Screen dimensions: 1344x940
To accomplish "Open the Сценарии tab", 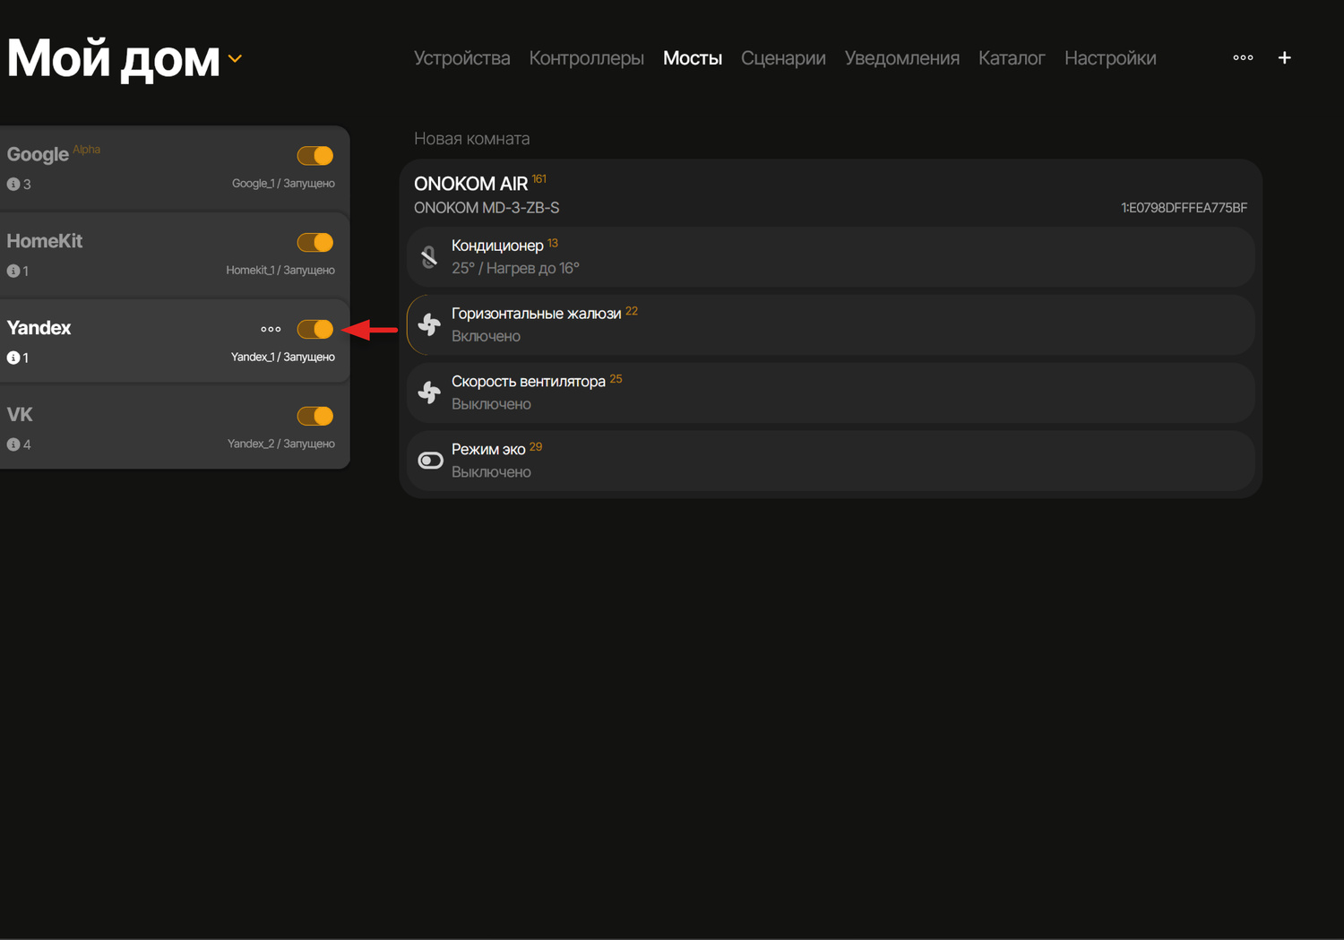I will (783, 58).
